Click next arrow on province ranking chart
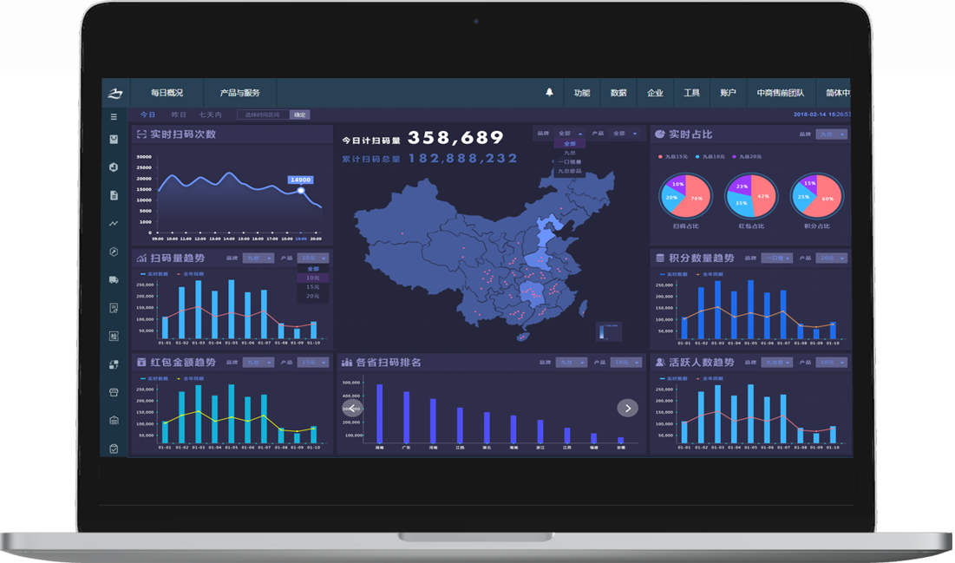 click(x=627, y=408)
